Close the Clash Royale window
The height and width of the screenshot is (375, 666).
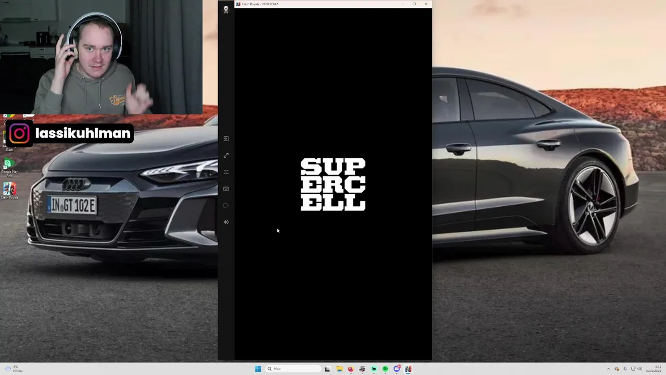point(426,4)
